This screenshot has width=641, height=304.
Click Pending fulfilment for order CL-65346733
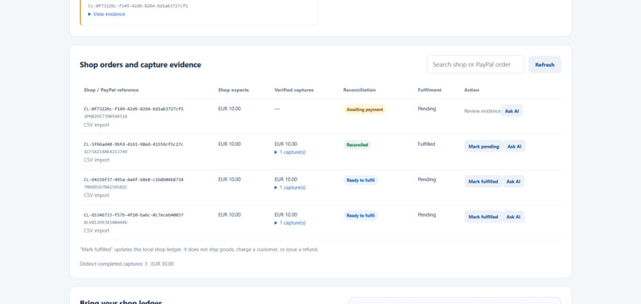point(427,214)
